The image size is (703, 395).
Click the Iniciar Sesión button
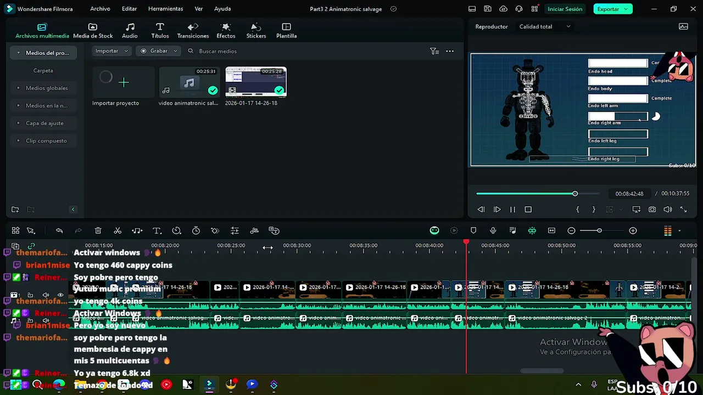click(x=565, y=9)
